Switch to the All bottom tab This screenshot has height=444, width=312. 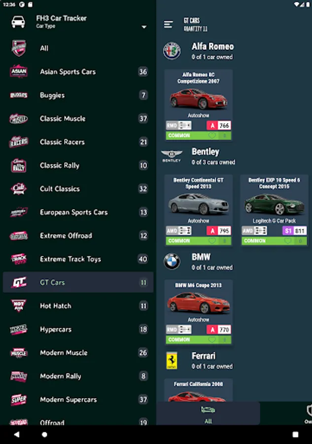click(x=208, y=414)
